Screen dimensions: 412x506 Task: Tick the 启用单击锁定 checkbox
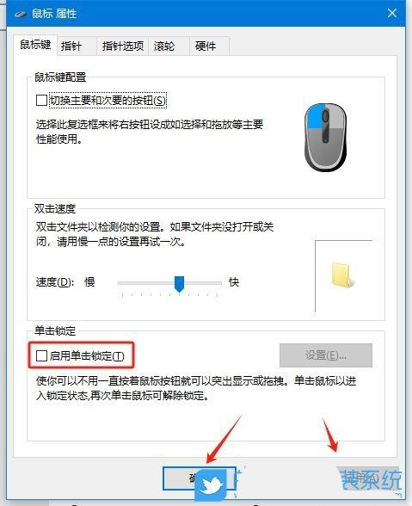pos(41,355)
